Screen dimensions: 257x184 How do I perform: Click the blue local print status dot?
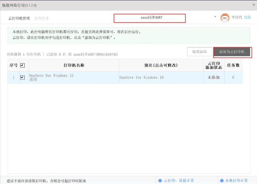[222, 181]
